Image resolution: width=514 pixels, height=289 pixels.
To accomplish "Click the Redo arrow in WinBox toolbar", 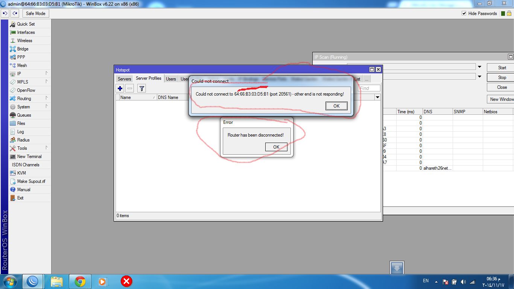I will point(15,14).
